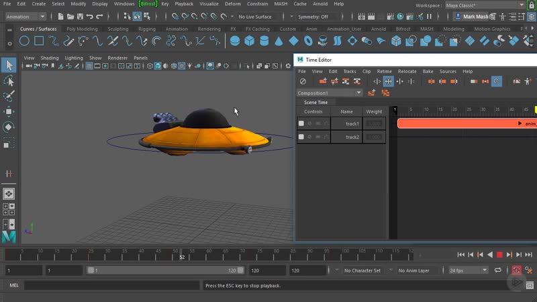
Task: Open the Composition1 dropdown
Action: (x=329, y=93)
